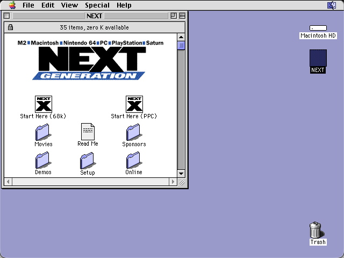Viewport: 344px width, 258px height.
Task: Open the File menu
Action: point(28,5)
